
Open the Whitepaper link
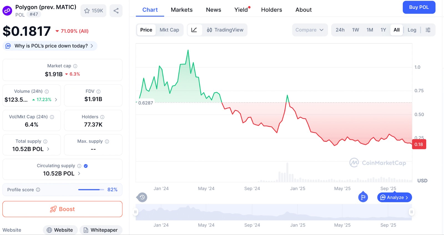coord(101,230)
